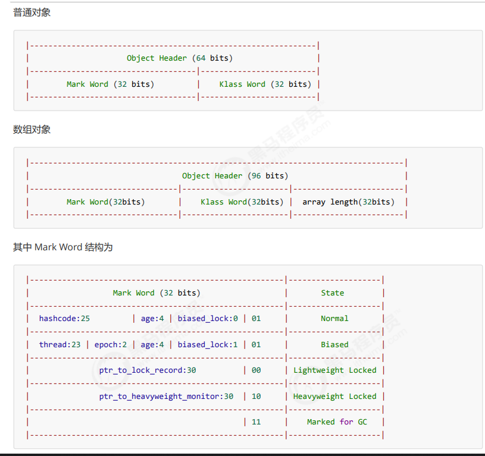Click epoch:2 field text
The height and width of the screenshot is (456, 485).
click(x=111, y=344)
